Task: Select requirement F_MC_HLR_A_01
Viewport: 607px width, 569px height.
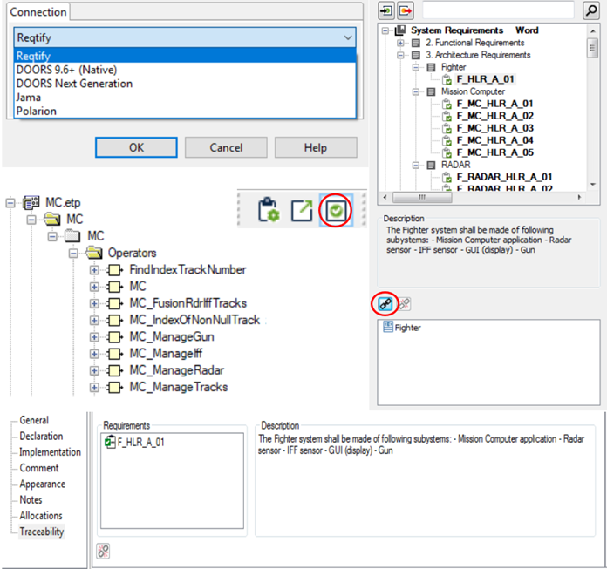Action: click(494, 104)
